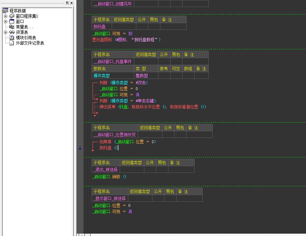
Task: Expand the 窗口程序集1 tree node
Action: tap(5, 16)
